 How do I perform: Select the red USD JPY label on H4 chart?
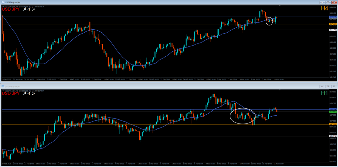click(11, 9)
